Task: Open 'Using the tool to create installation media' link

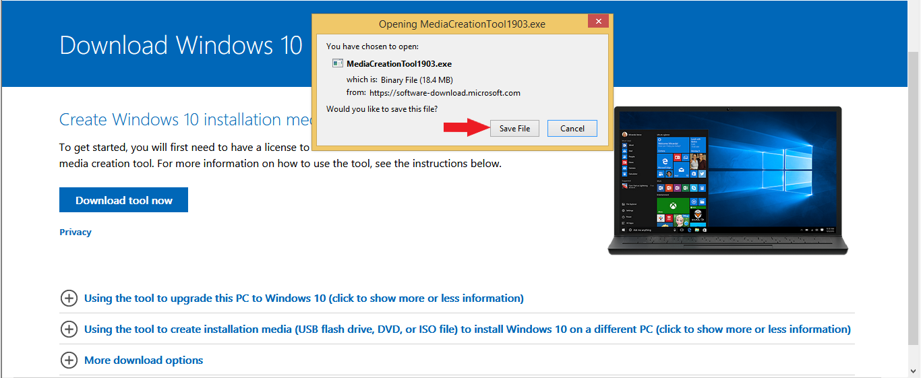Action: click(x=467, y=329)
